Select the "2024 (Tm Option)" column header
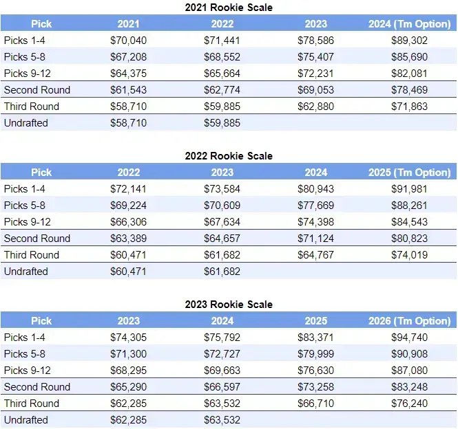Image resolution: width=458 pixels, height=429 pixels. 409,24
